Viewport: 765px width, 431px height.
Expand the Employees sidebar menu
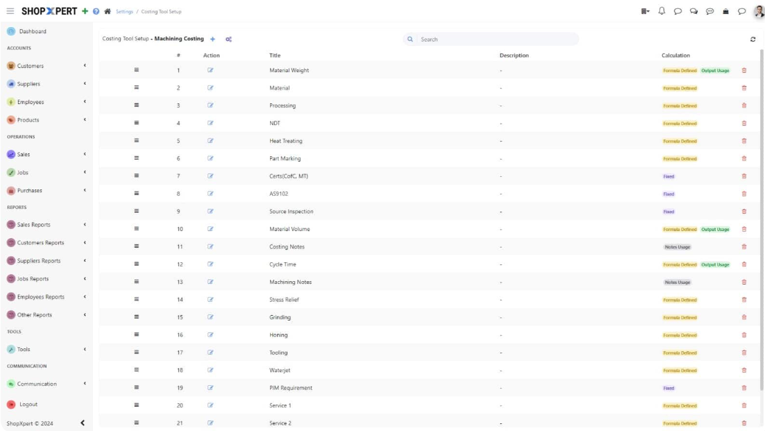[47, 102]
